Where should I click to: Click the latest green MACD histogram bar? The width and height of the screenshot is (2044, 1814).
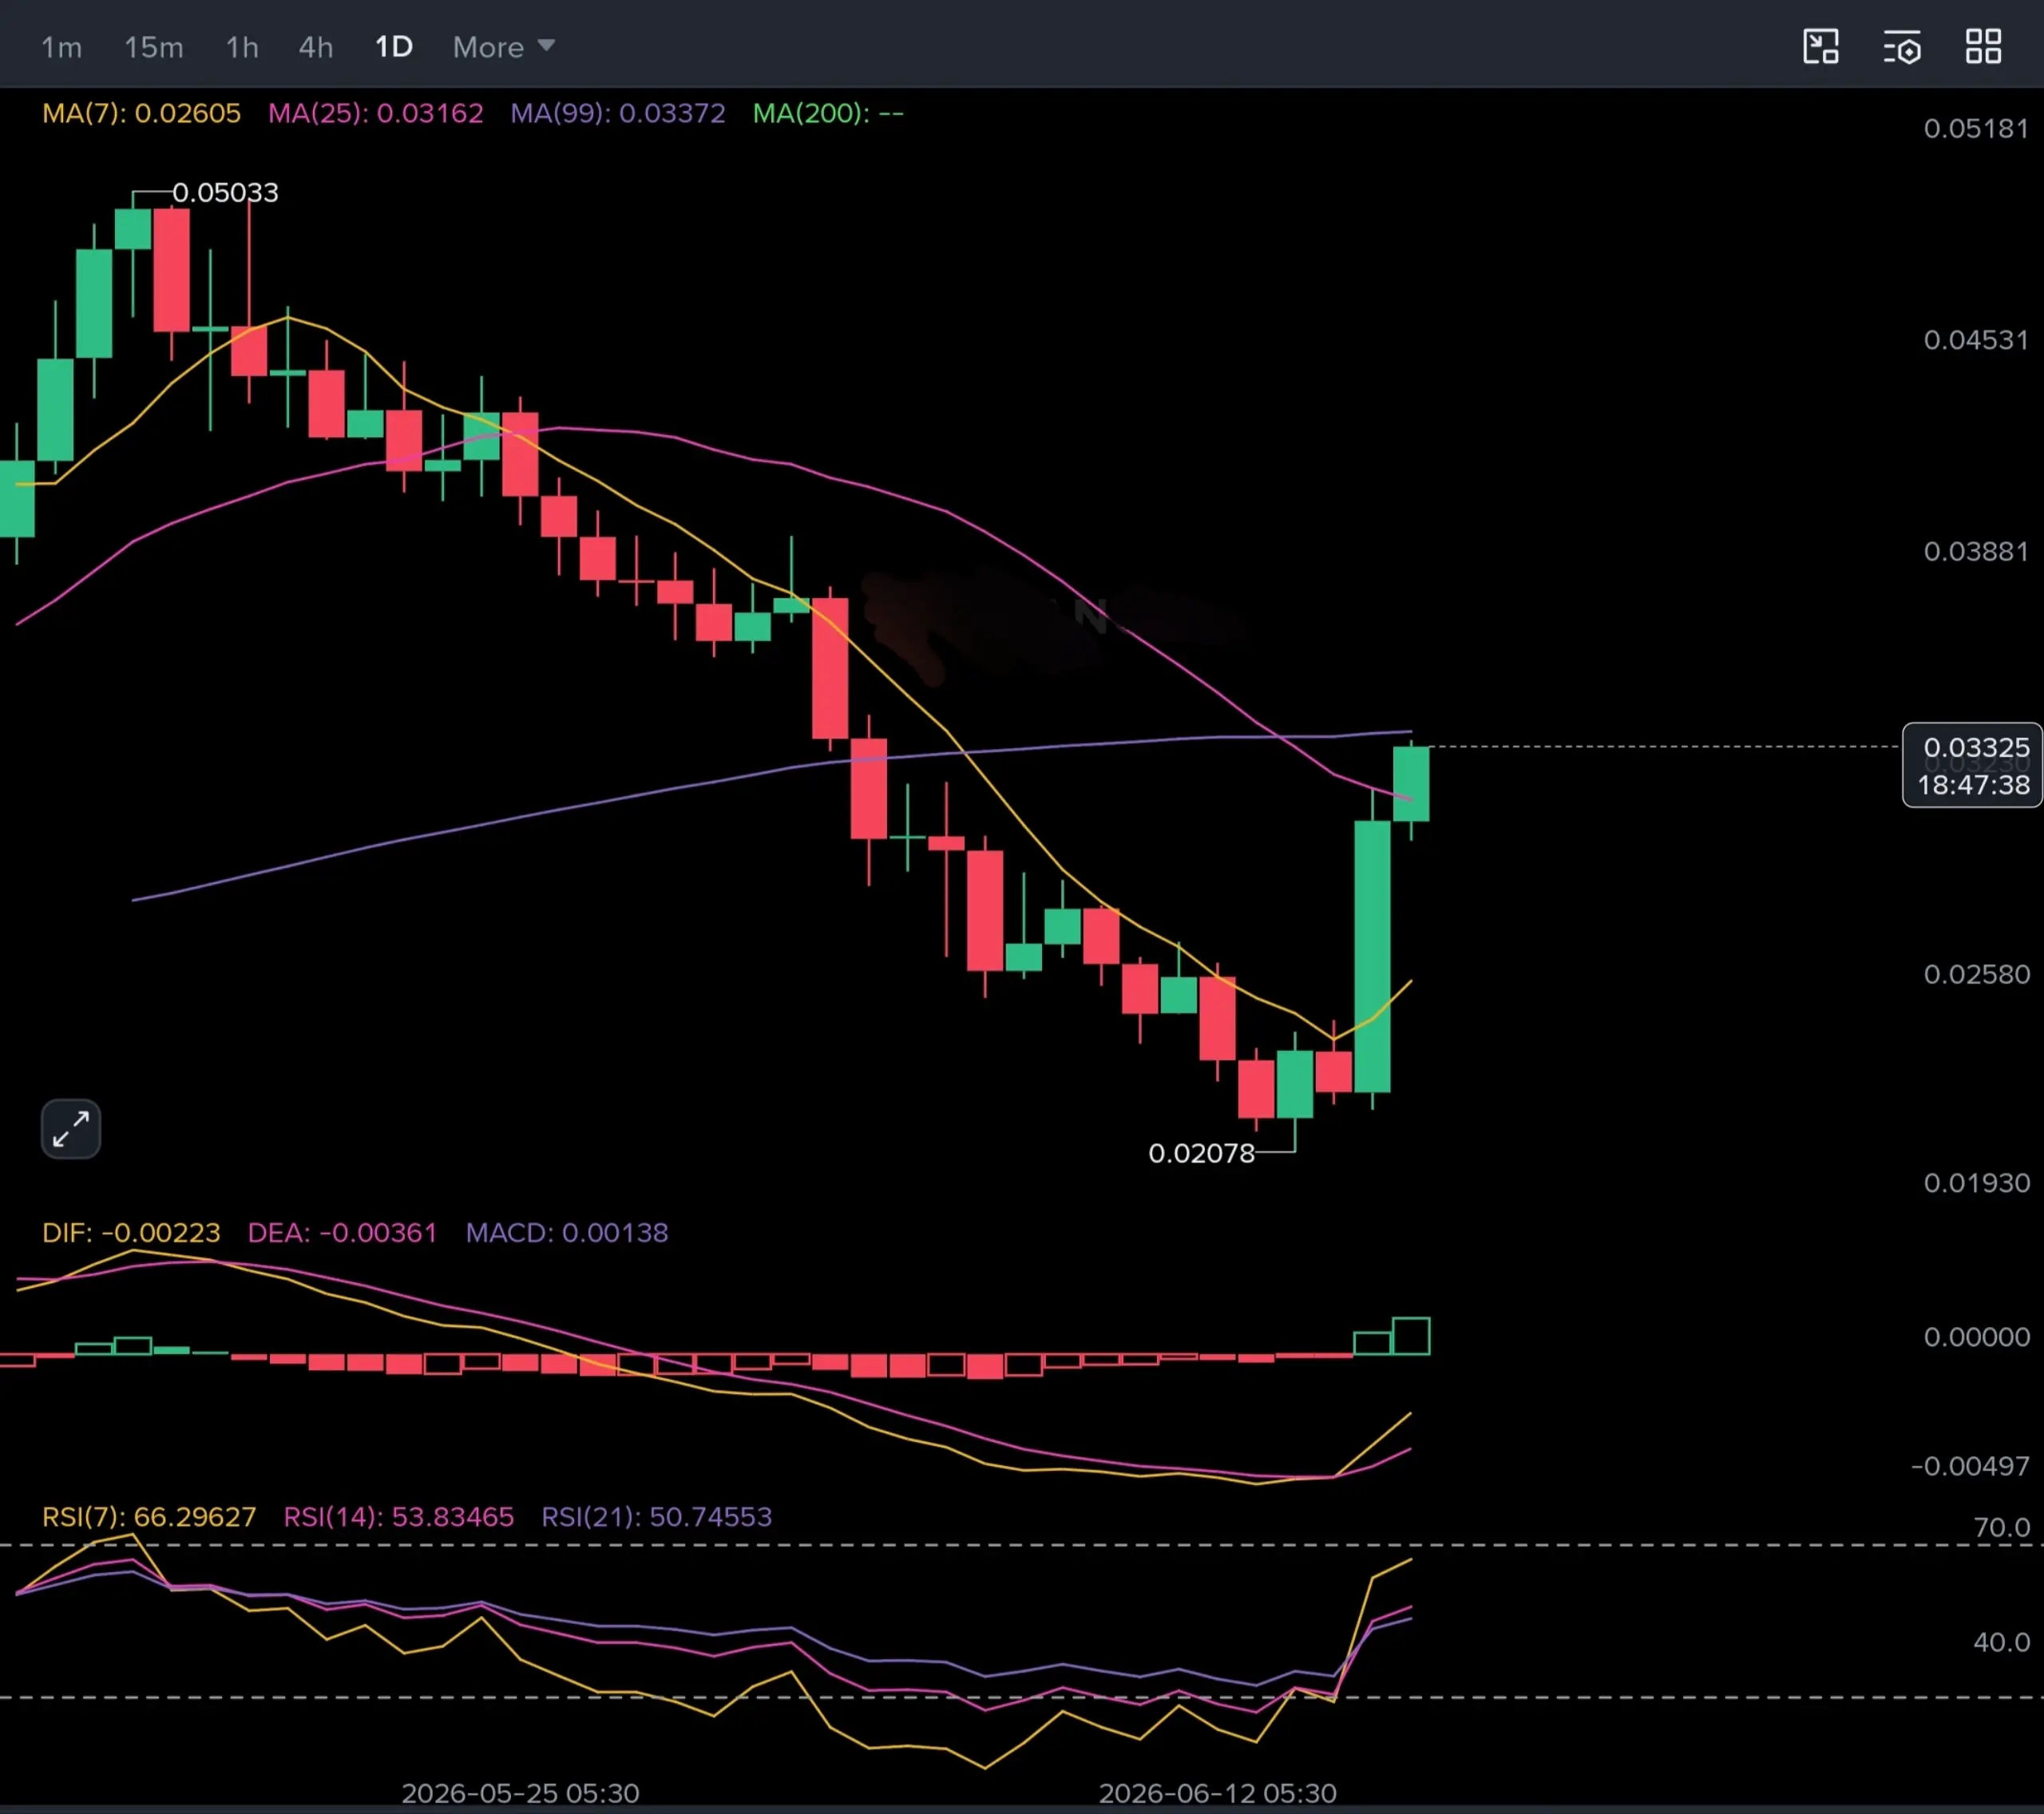click(x=1411, y=1336)
